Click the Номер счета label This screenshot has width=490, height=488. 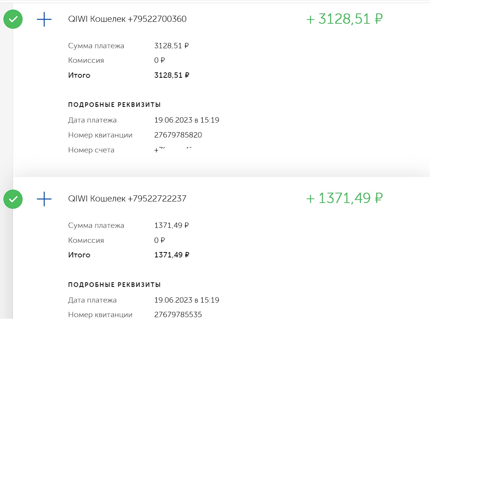91,150
